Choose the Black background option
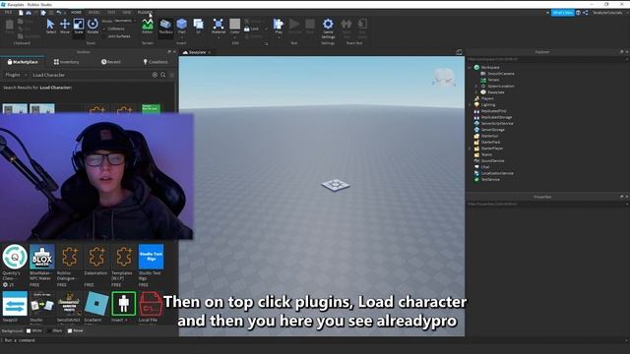 coord(55,331)
